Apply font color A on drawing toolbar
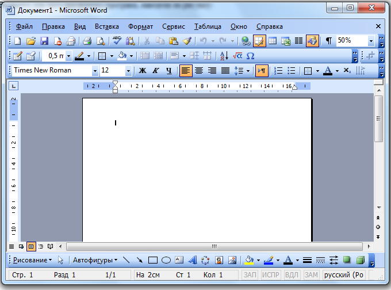Viewport: 391px width, 290px height. pyautogui.click(x=288, y=260)
